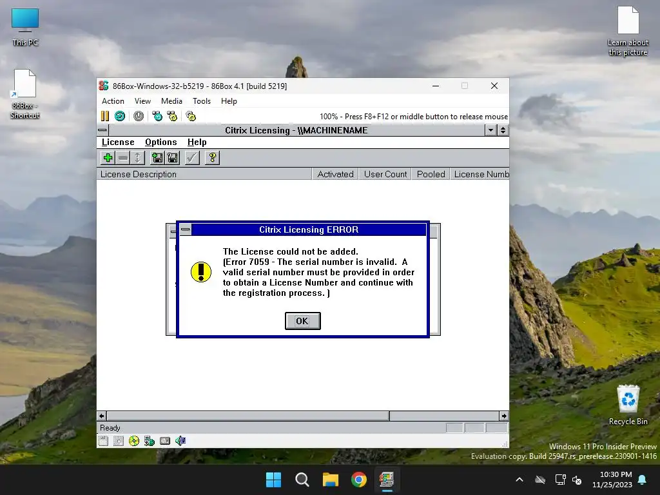
Task: Open Windows Start button on taskbar
Action: pyautogui.click(x=273, y=480)
